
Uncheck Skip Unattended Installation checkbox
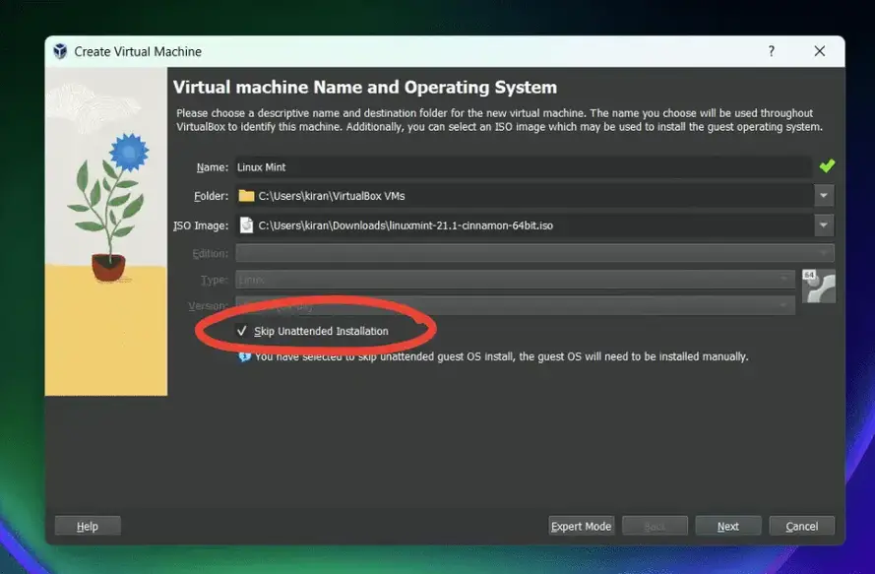(241, 331)
